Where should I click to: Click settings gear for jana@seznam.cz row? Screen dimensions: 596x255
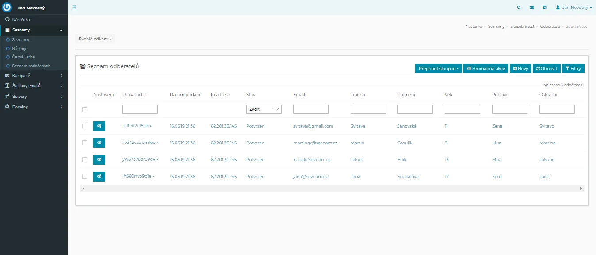coord(99,177)
